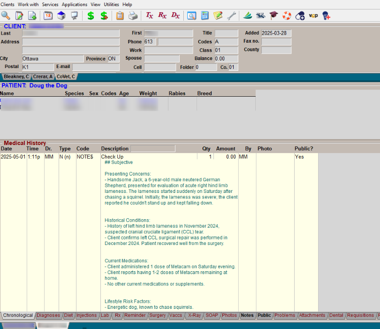
Task: Click the Dx diagnosis icon
Action: coord(175,15)
